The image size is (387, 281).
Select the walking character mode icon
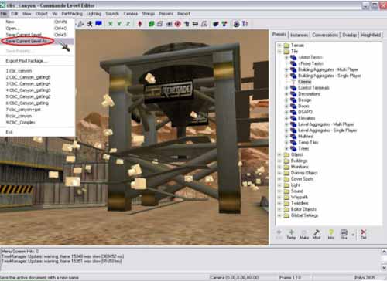pyautogui.click(x=90, y=24)
